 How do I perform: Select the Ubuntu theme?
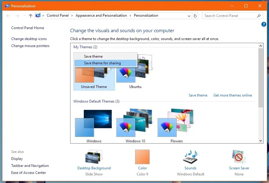tap(135, 72)
